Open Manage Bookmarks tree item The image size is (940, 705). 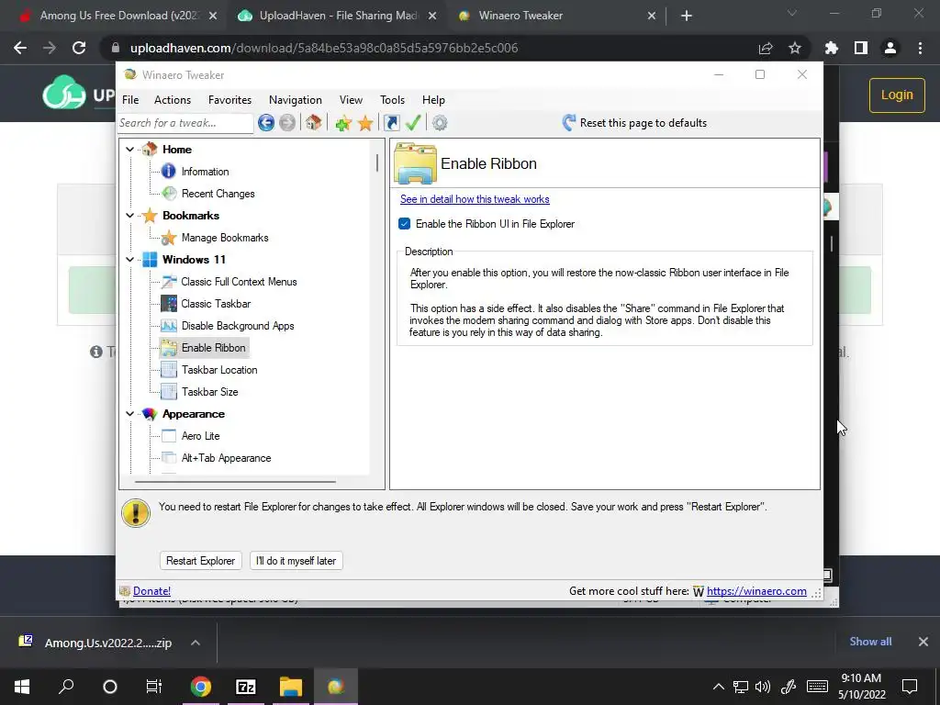(225, 238)
